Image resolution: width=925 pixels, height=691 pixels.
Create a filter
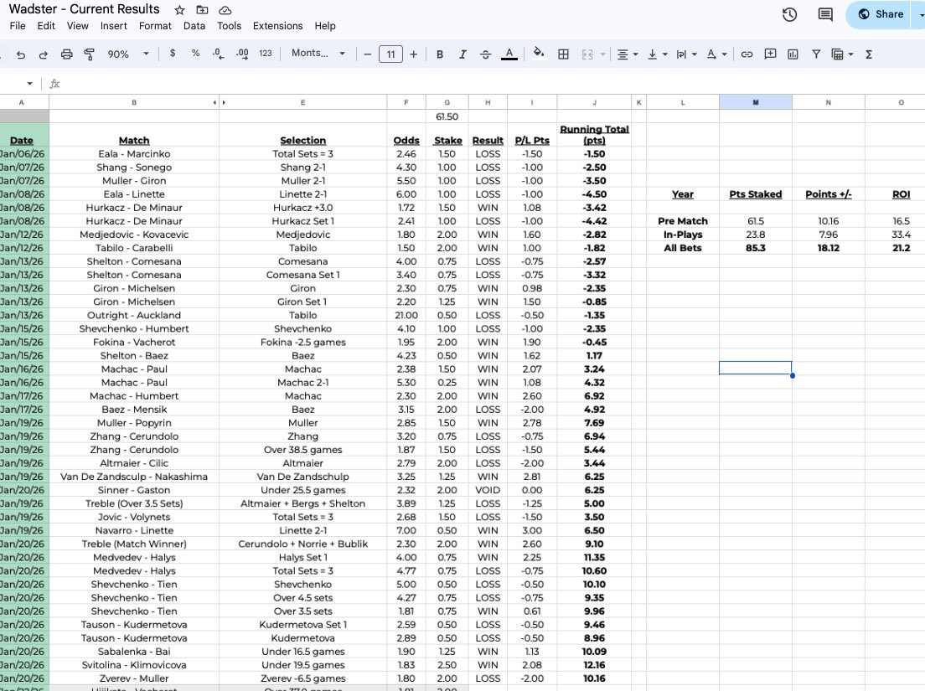(x=816, y=54)
